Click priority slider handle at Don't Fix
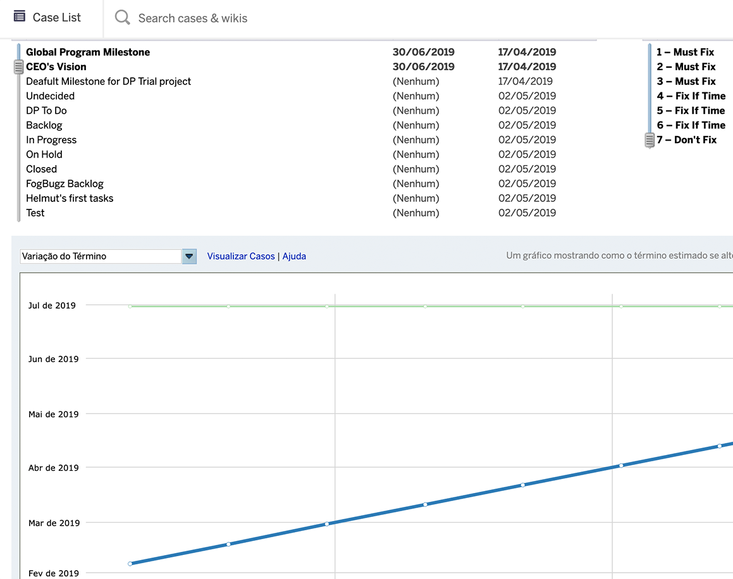 [x=650, y=140]
